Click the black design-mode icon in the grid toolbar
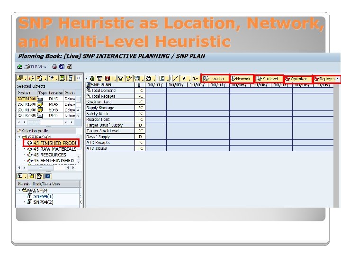 100,79
